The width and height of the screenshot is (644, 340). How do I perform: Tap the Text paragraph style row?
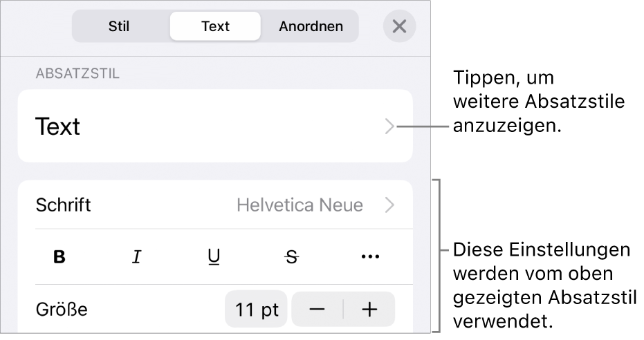(208, 126)
